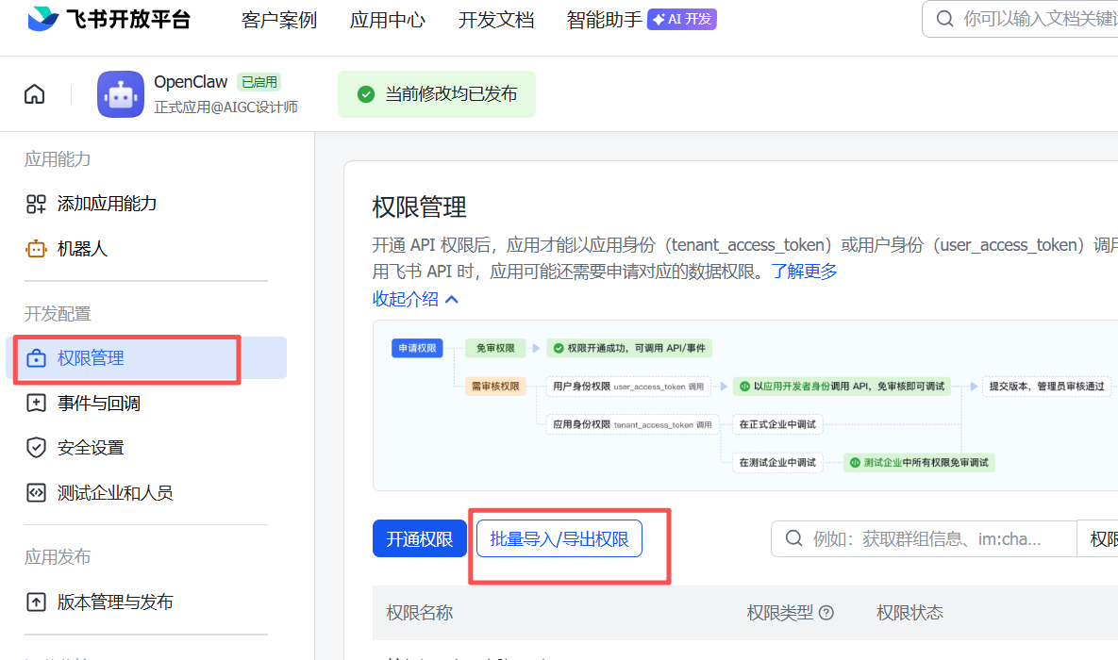The height and width of the screenshot is (660, 1118).
Task: Open 开发文档 in top navigation
Action: coord(496,20)
